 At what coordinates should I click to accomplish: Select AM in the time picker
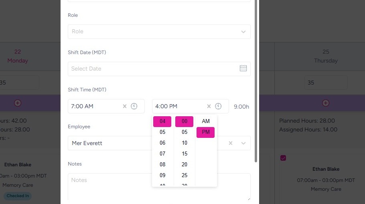(x=206, y=121)
